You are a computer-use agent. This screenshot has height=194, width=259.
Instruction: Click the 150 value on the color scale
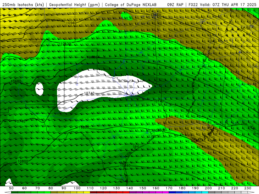[143, 188]
